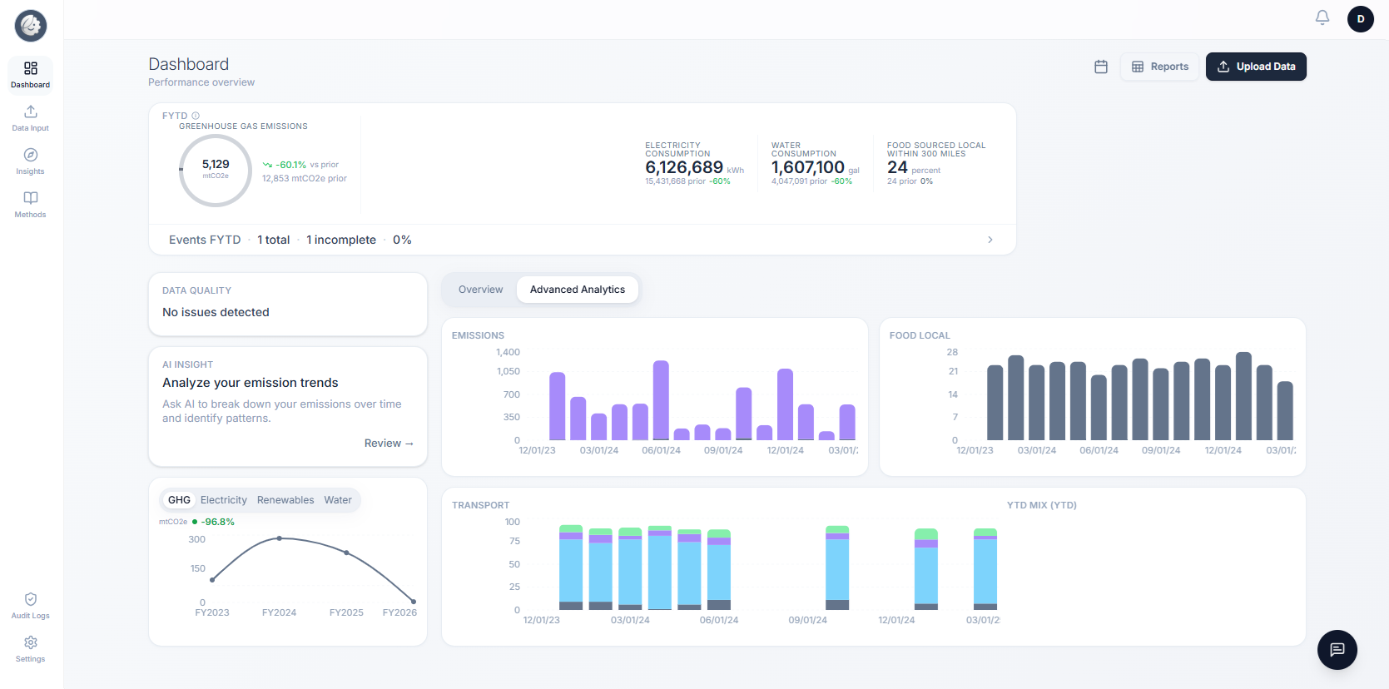The width and height of the screenshot is (1389, 689).
Task: Click the Review link in AI Insight
Action: tap(389, 444)
